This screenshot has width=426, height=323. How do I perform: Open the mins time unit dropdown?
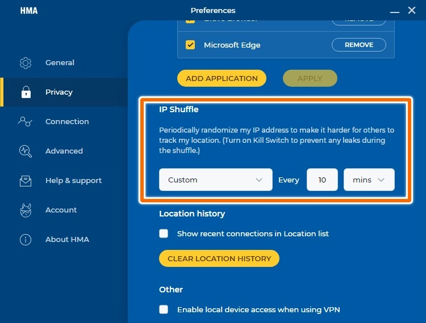369,180
